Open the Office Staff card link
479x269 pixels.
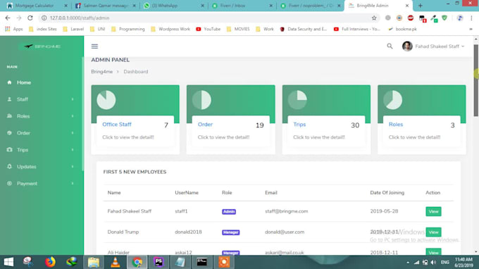click(x=117, y=124)
